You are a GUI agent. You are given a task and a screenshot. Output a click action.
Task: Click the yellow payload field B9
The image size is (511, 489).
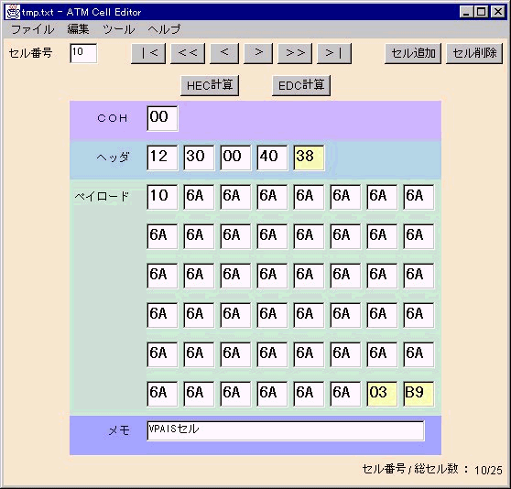[419, 394]
